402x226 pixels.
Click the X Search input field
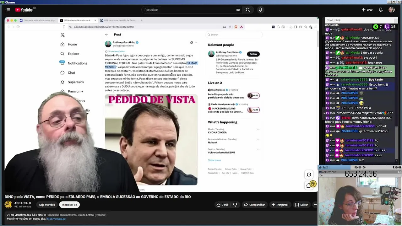pyautogui.click(x=234, y=35)
